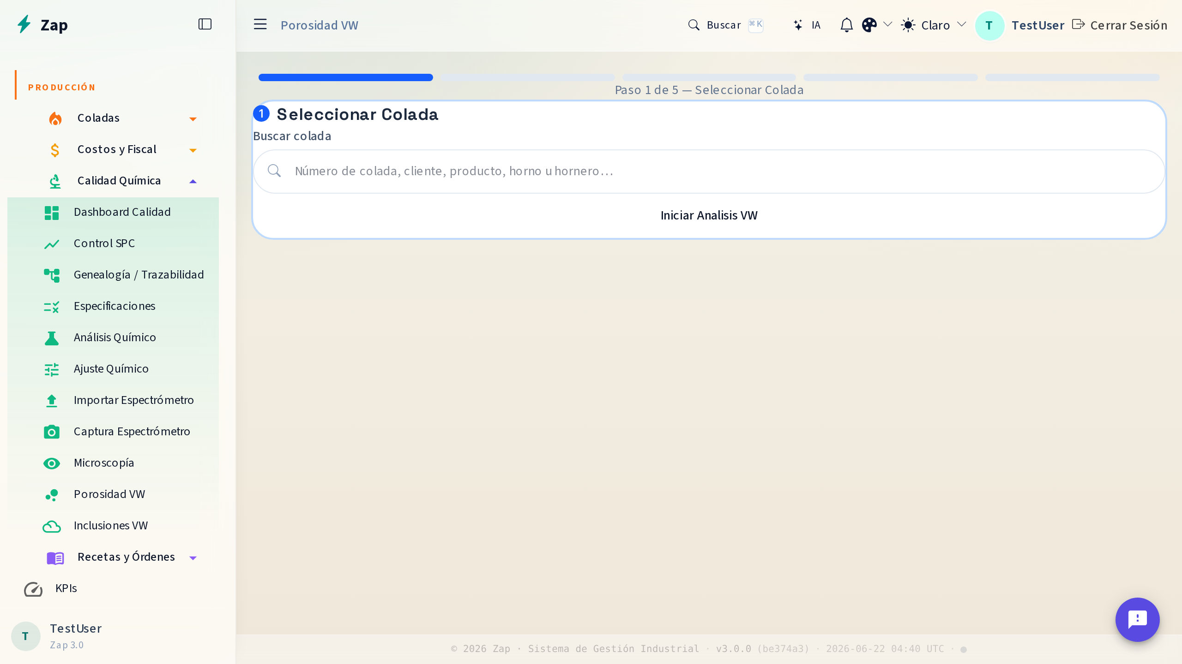Open the color palette theme icon
Viewport: 1182px width, 664px height.
point(869,25)
